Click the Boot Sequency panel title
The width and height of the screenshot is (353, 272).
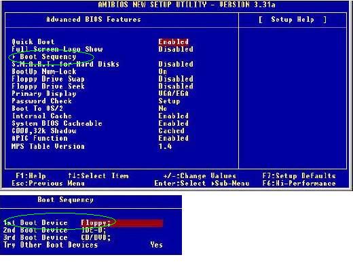(65, 200)
